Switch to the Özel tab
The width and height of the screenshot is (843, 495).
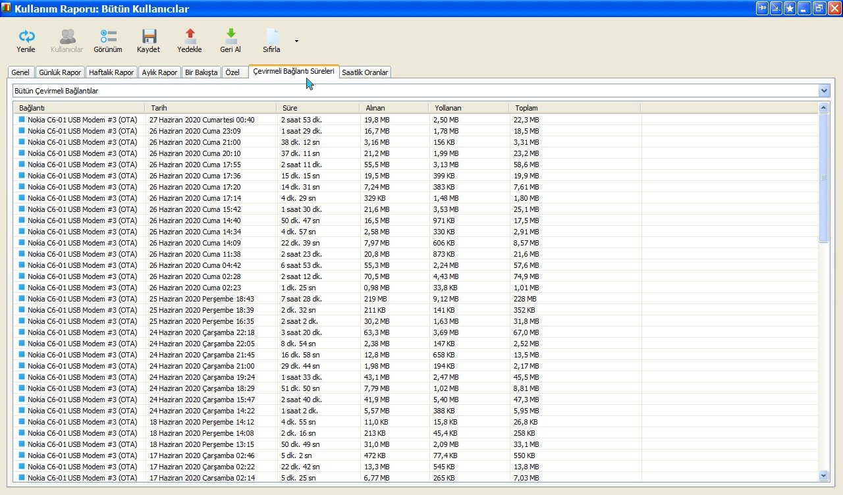point(234,72)
